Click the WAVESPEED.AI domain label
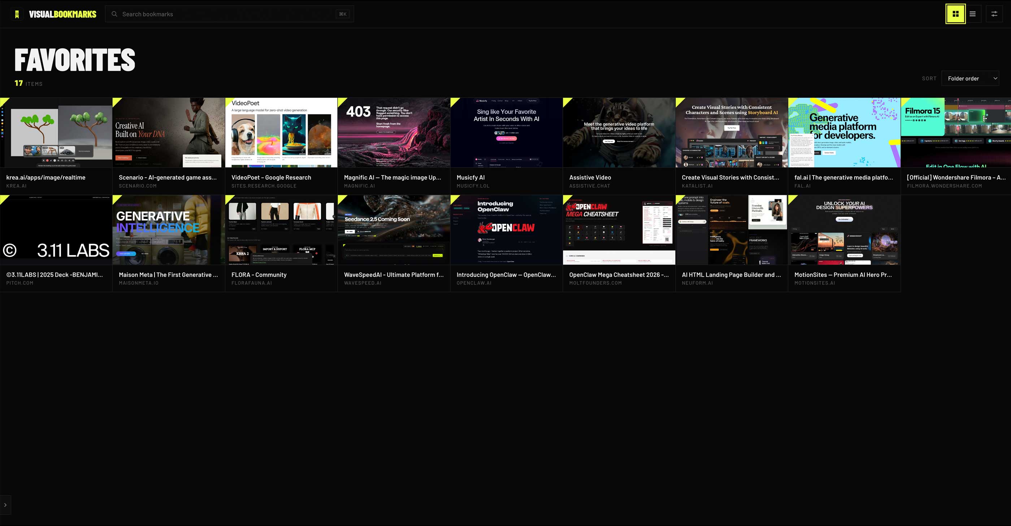1011x526 pixels. click(x=363, y=283)
